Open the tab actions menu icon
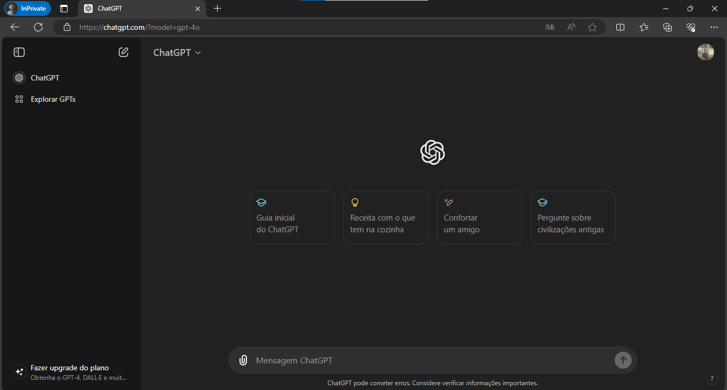The image size is (727, 390). pyautogui.click(x=64, y=9)
